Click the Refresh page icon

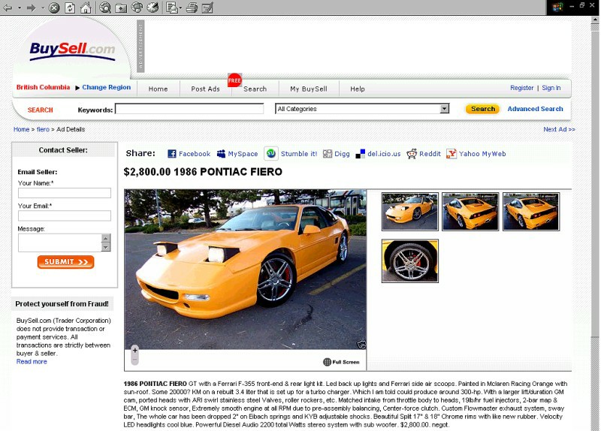click(70, 8)
